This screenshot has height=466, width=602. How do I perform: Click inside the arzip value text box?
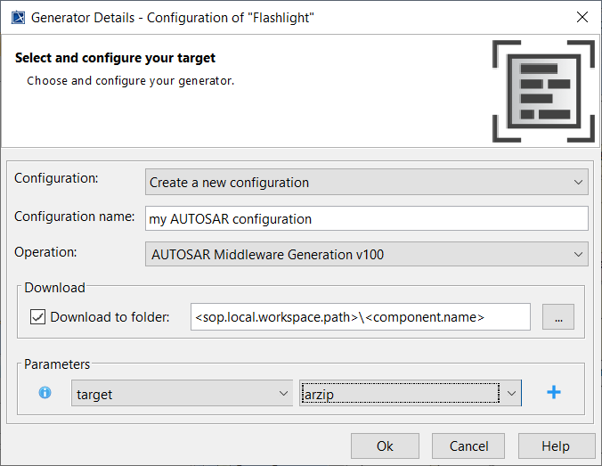click(398, 393)
